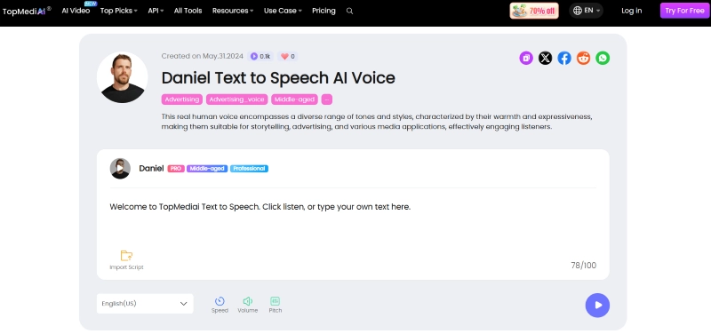Open the Speed setting
The image size is (711, 334).
click(x=220, y=305)
